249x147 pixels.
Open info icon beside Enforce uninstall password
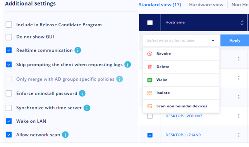coord(82,93)
